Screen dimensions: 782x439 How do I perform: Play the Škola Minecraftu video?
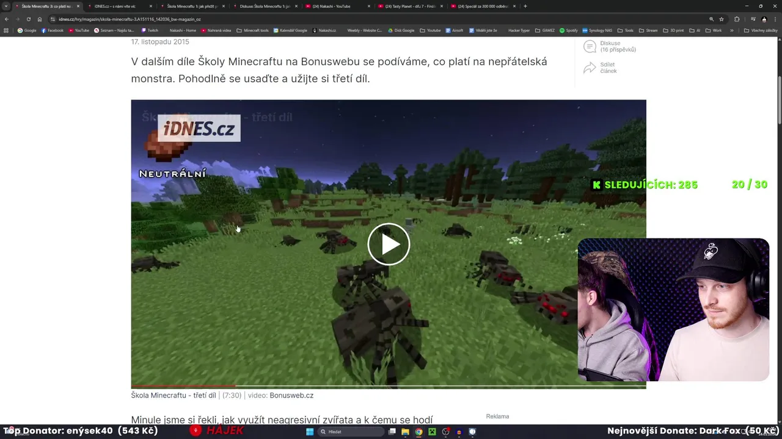pos(389,244)
